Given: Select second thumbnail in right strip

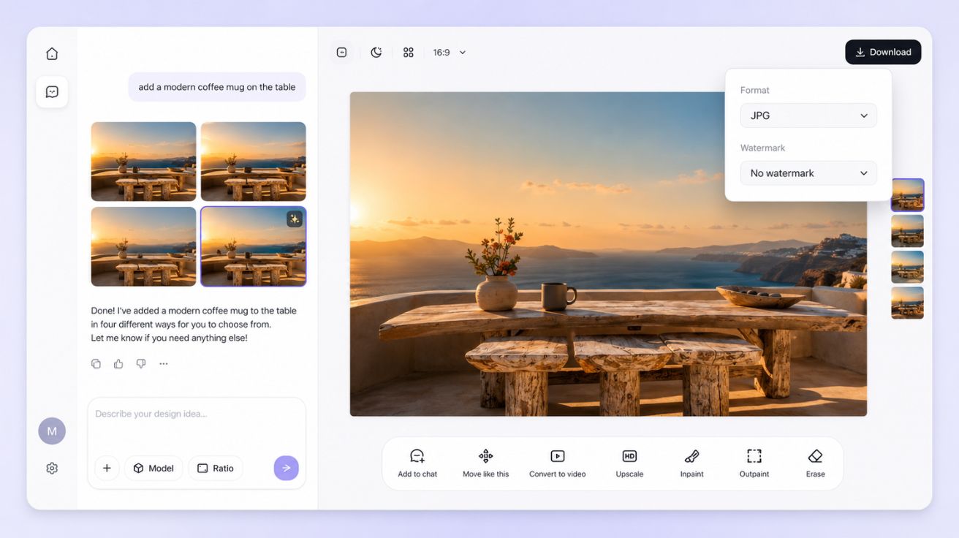Looking at the screenshot, I should pos(907,231).
